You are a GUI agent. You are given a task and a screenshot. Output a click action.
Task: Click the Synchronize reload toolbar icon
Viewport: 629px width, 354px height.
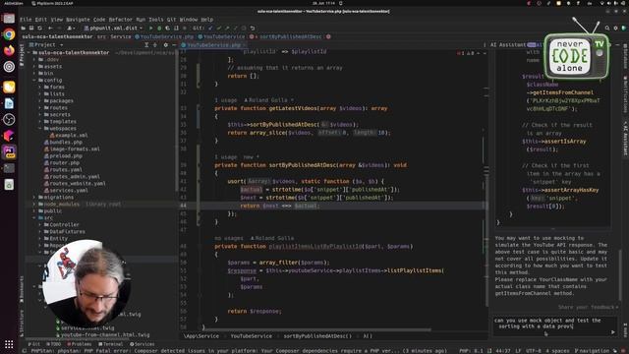point(39,29)
